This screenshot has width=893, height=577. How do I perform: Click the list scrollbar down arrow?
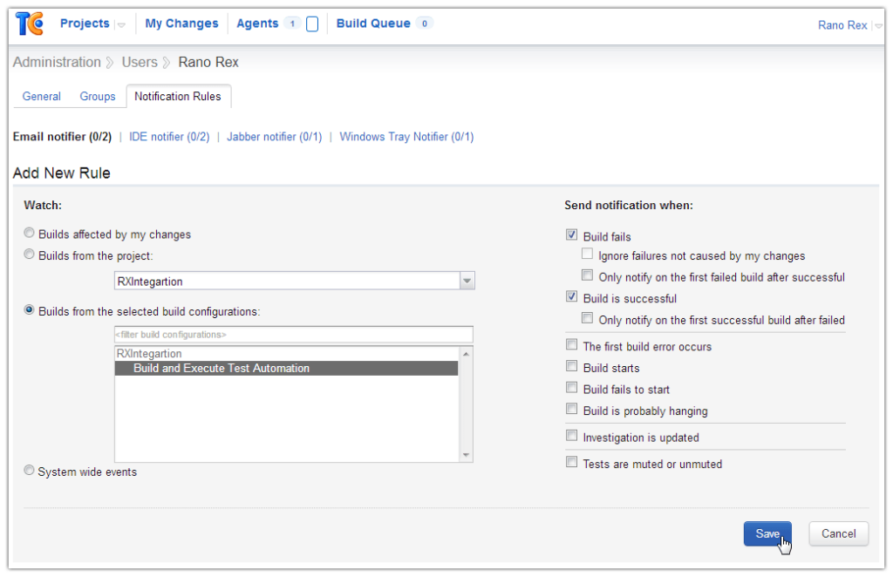pyautogui.click(x=466, y=455)
